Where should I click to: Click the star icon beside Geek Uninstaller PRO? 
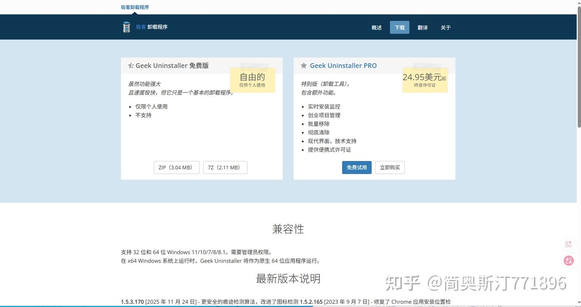click(x=303, y=66)
